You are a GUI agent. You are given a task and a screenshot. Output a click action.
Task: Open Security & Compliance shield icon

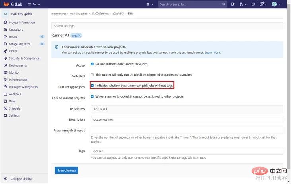pyautogui.click(x=6, y=58)
